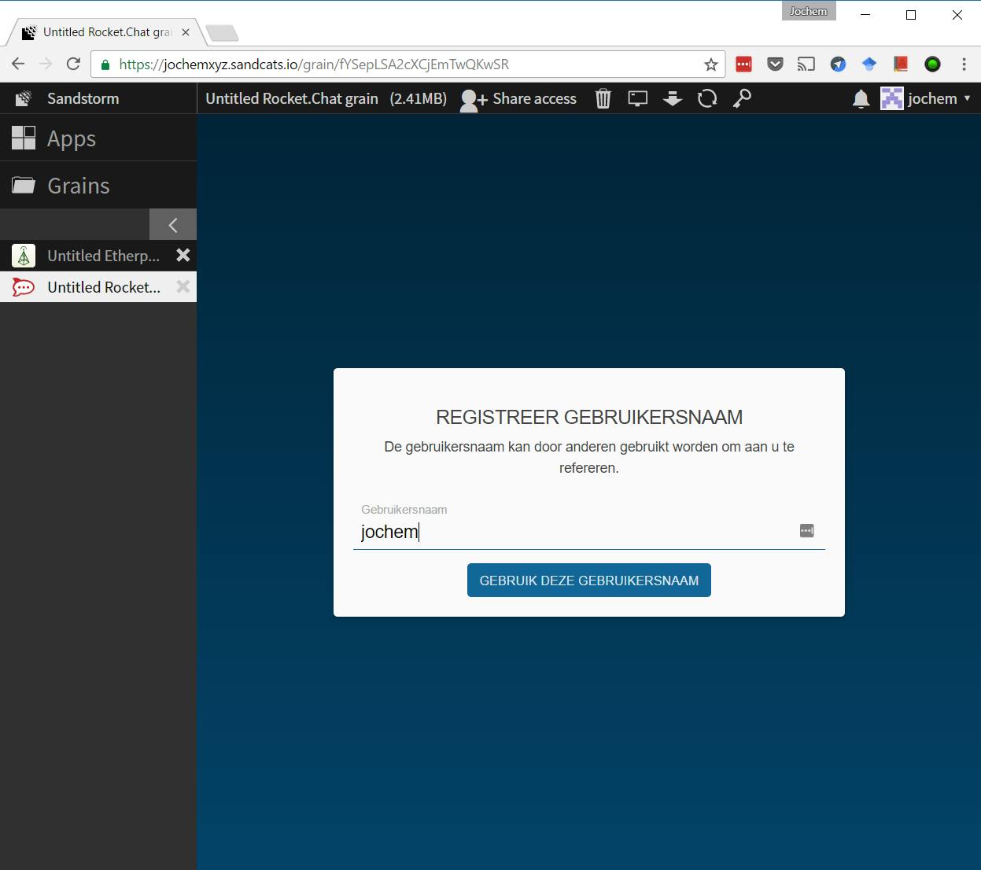Restart the grain with the circular arrows

tap(707, 98)
